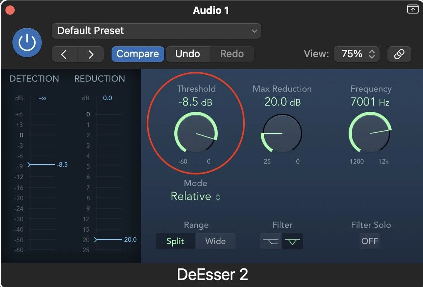Open the Mode Relative dropdown

pos(196,196)
